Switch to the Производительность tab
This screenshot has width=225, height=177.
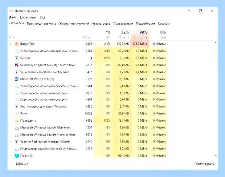pos(41,24)
